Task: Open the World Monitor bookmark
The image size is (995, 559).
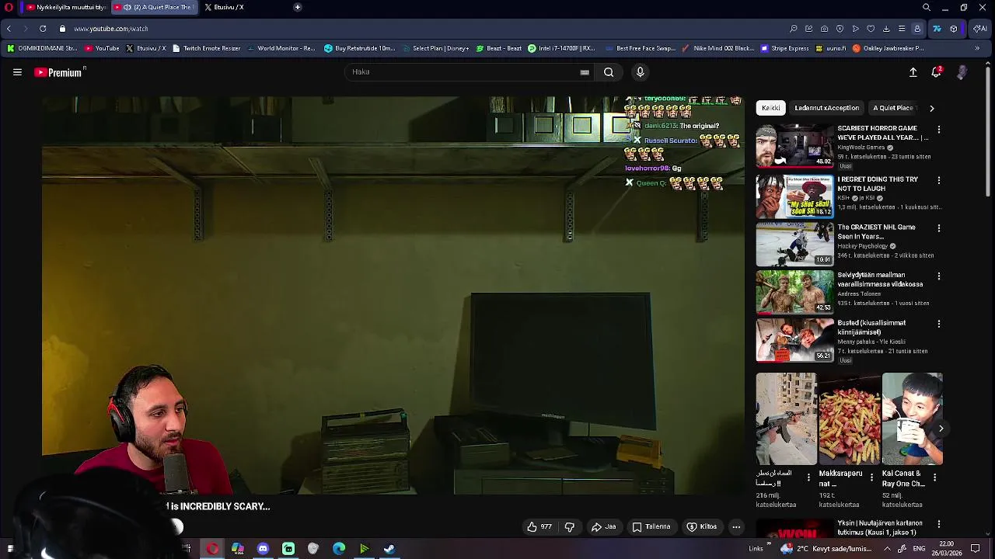Action: 281,48
